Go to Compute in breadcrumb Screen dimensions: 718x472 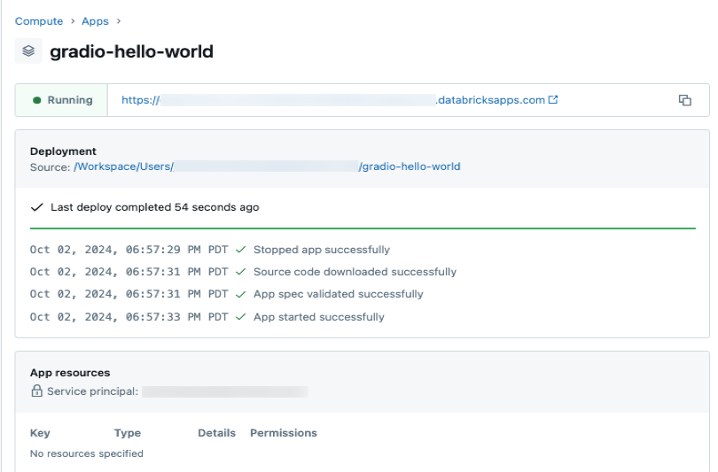(39, 21)
